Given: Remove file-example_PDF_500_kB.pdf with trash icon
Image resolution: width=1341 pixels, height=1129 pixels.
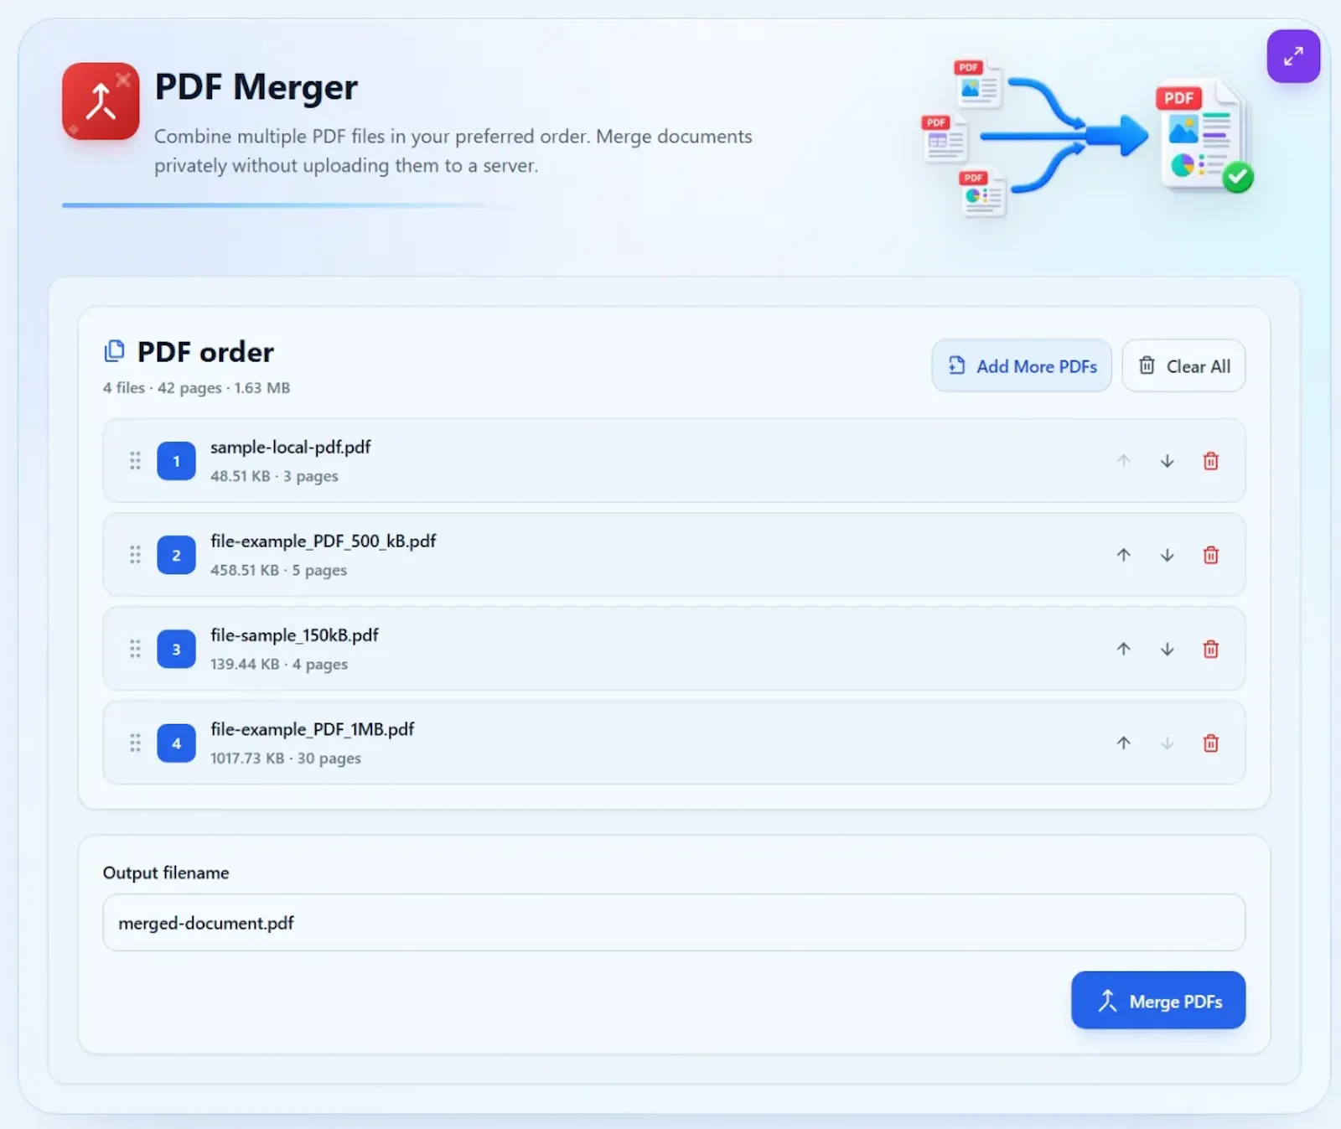Looking at the screenshot, I should pos(1210,555).
